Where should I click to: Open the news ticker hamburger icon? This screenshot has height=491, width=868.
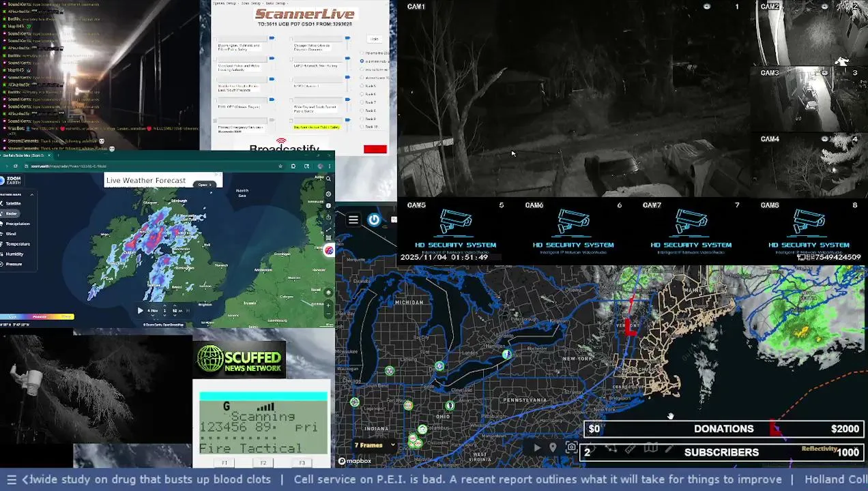[11, 479]
